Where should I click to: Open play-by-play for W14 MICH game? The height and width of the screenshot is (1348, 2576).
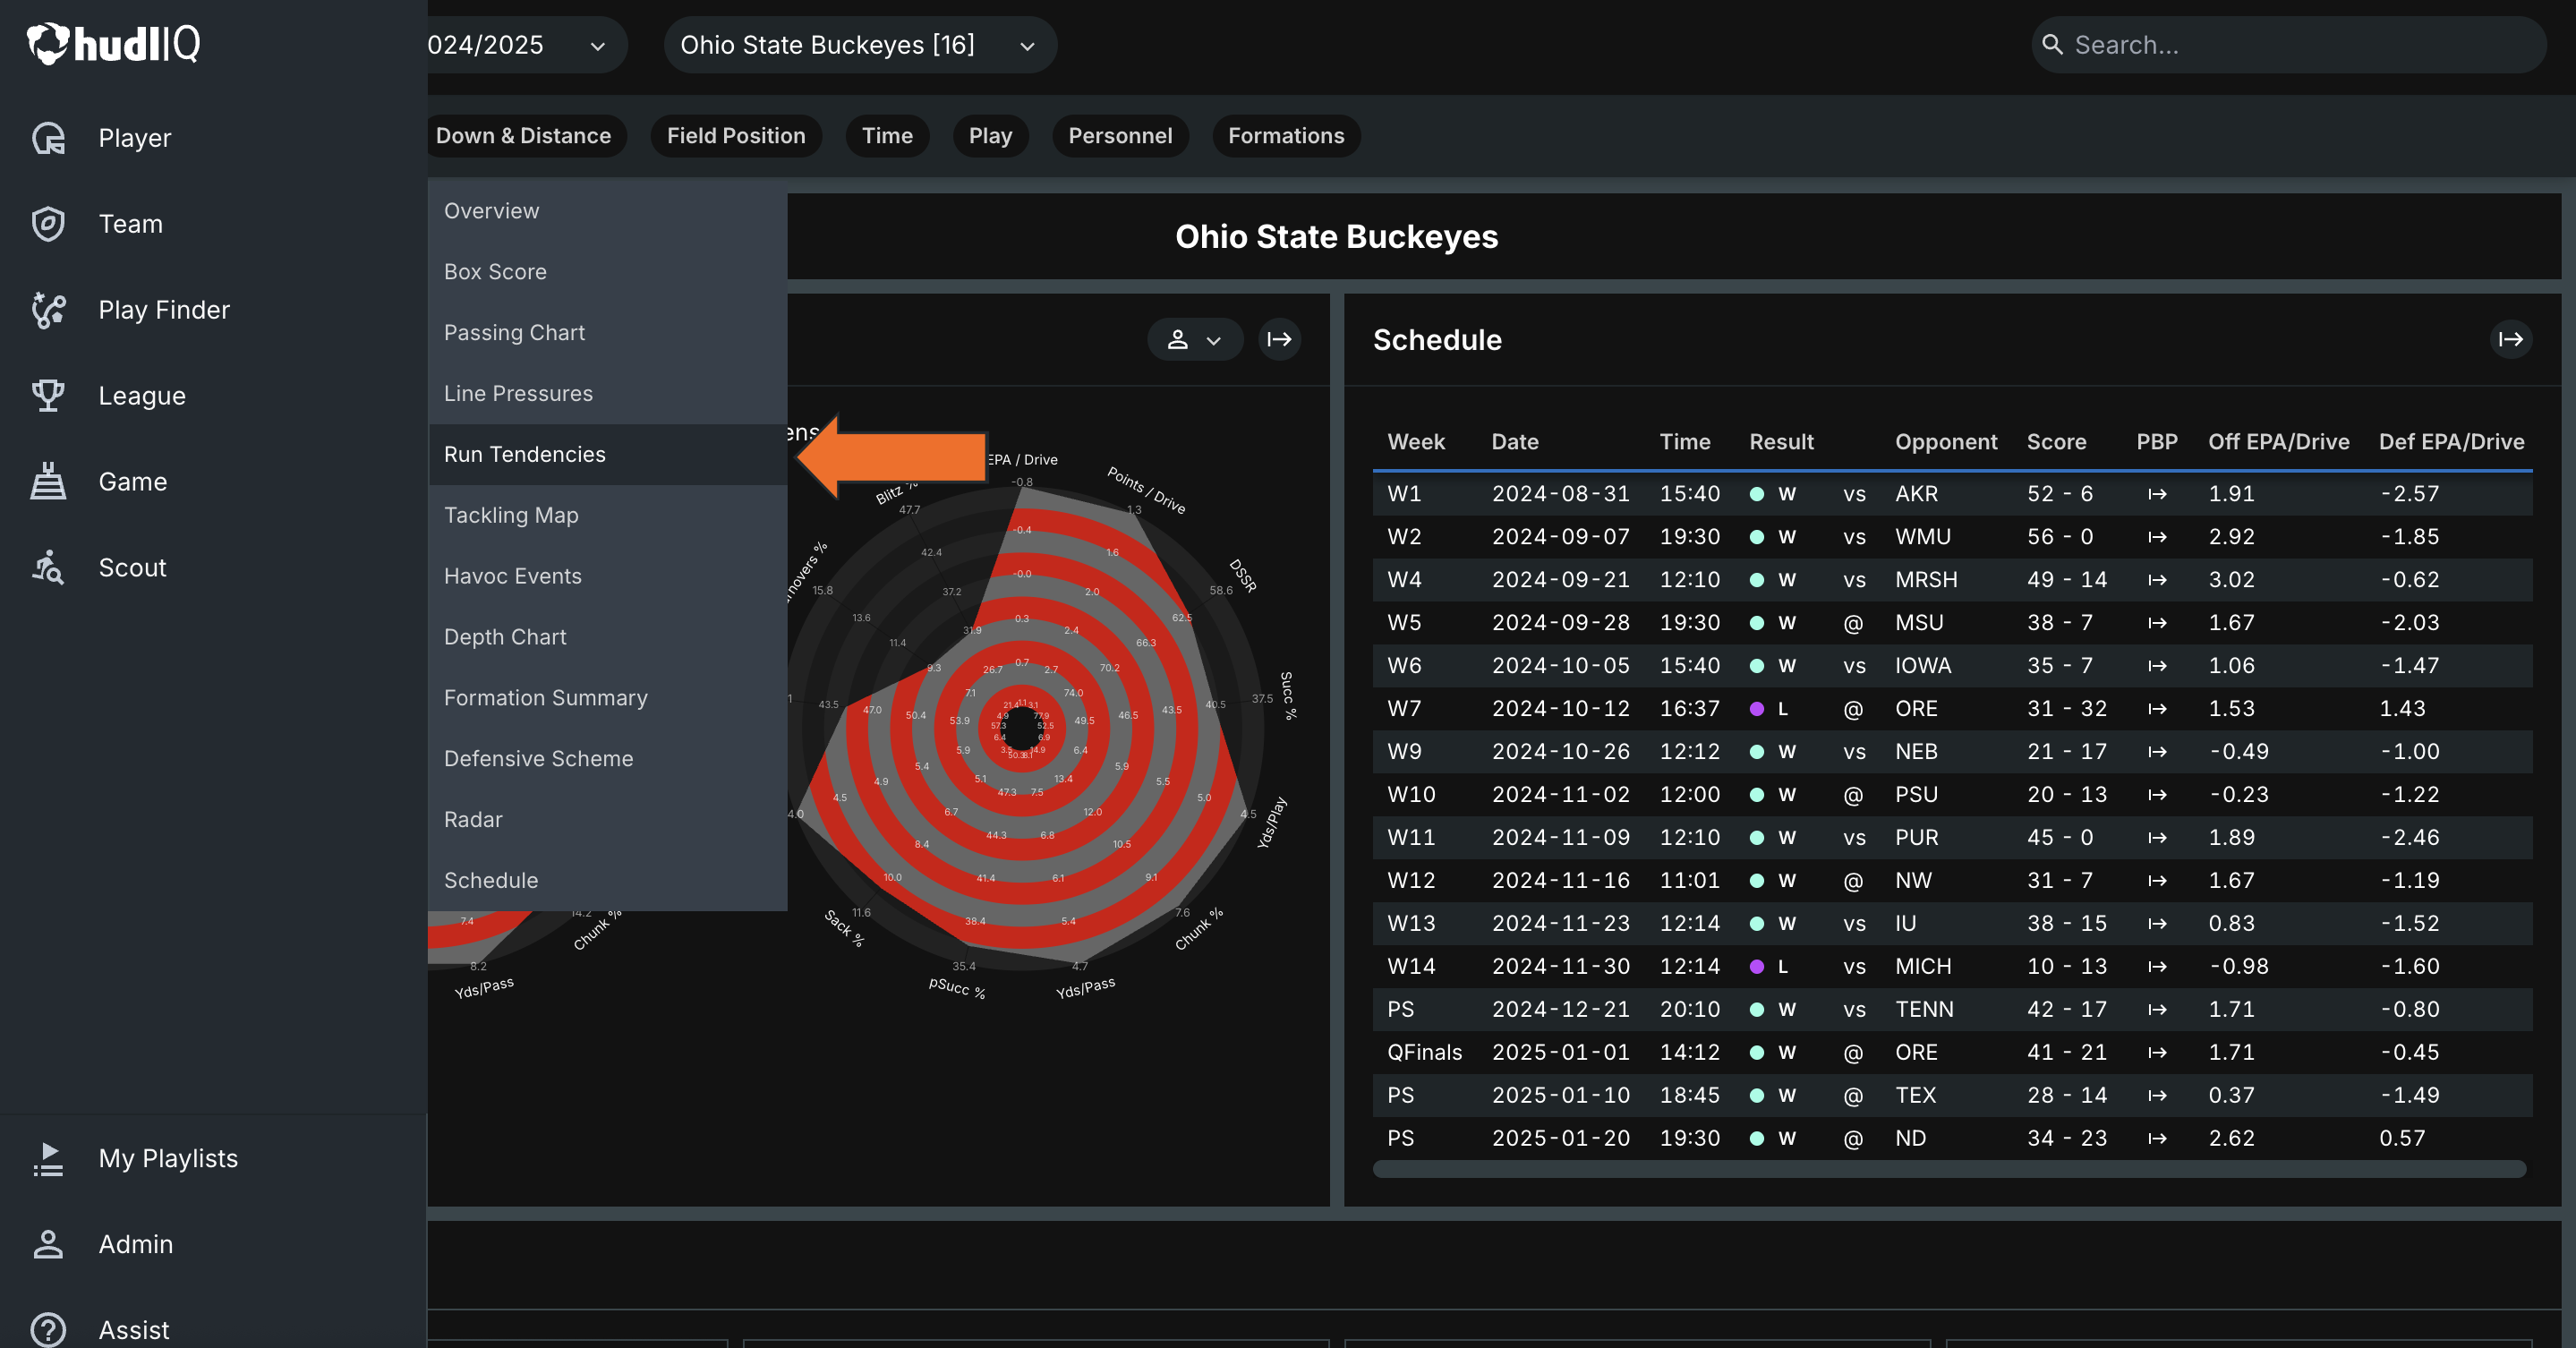[x=2157, y=967]
